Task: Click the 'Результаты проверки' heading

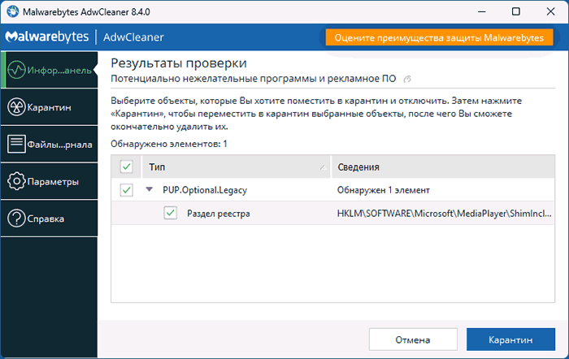Action: [x=179, y=63]
